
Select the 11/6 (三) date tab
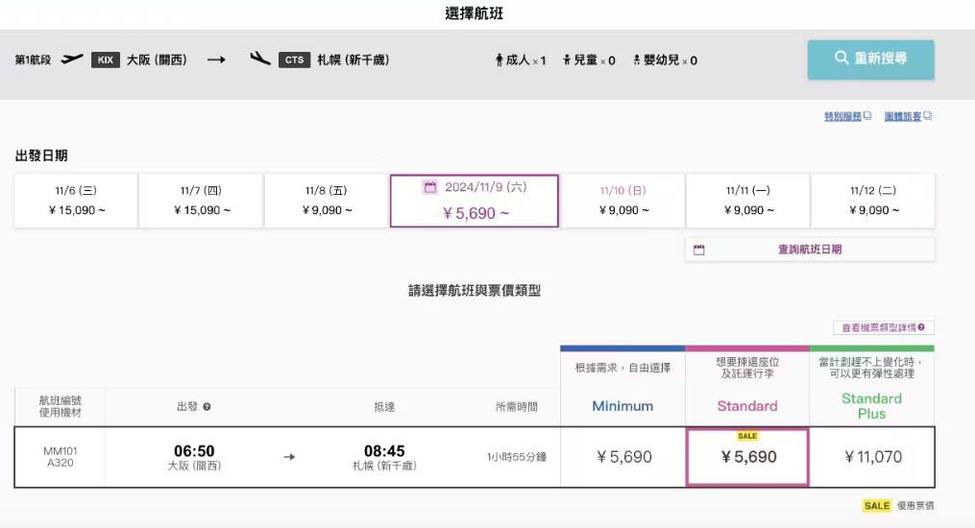pyautogui.click(x=76, y=201)
